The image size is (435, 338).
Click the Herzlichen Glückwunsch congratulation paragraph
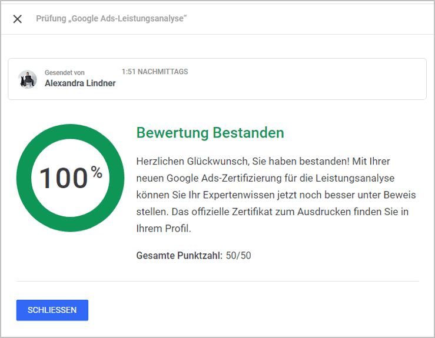(276, 195)
